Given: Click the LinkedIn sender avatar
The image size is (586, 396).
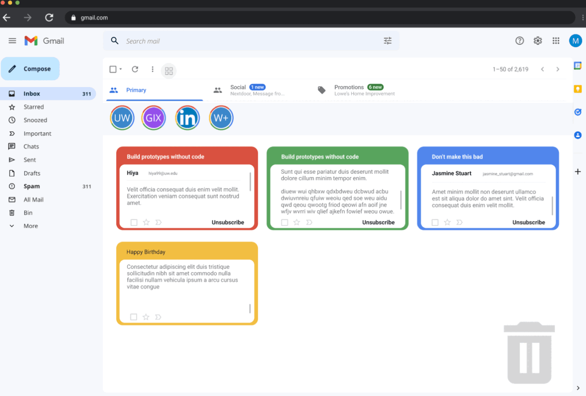Looking at the screenshot, I should click(x=187, y=118).
